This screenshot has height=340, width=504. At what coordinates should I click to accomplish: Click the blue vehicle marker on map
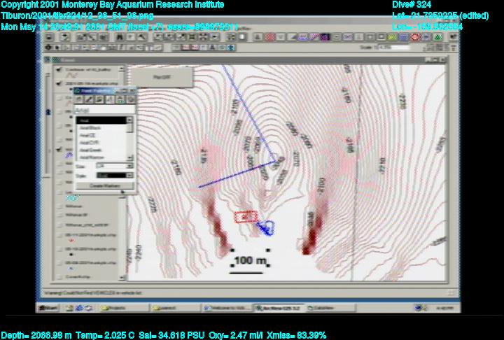[x=266, y=227]
